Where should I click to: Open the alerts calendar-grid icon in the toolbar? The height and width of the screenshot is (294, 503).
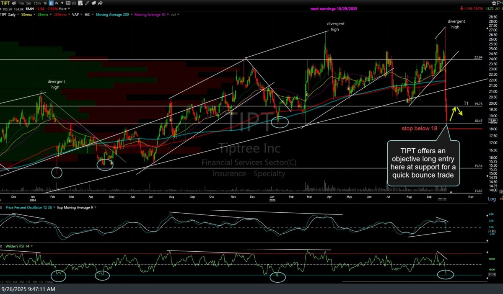coord(80,3)
